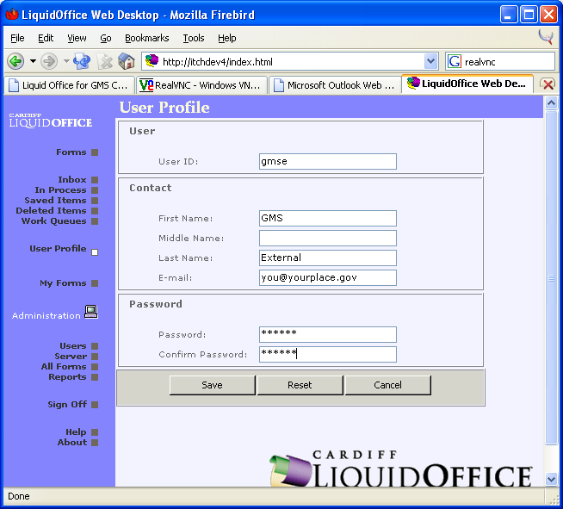Open the Back button history dropdown arrow

[33, 61]
